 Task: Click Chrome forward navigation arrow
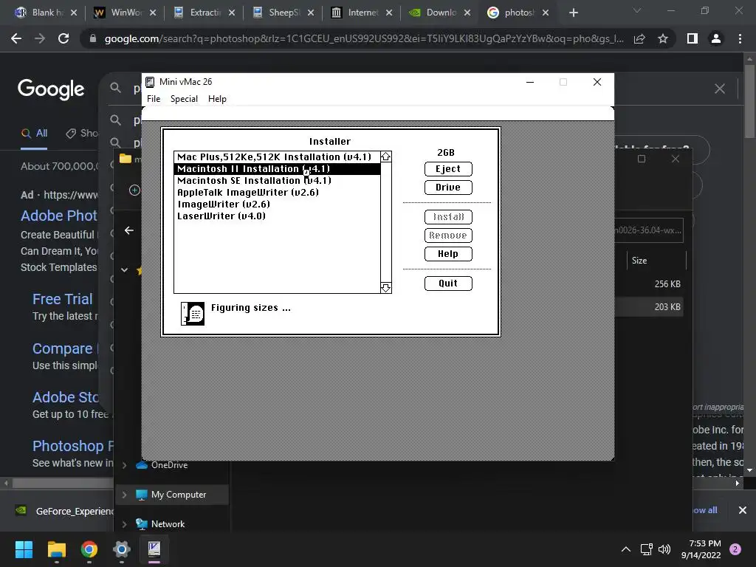click(x=40, y=38)
